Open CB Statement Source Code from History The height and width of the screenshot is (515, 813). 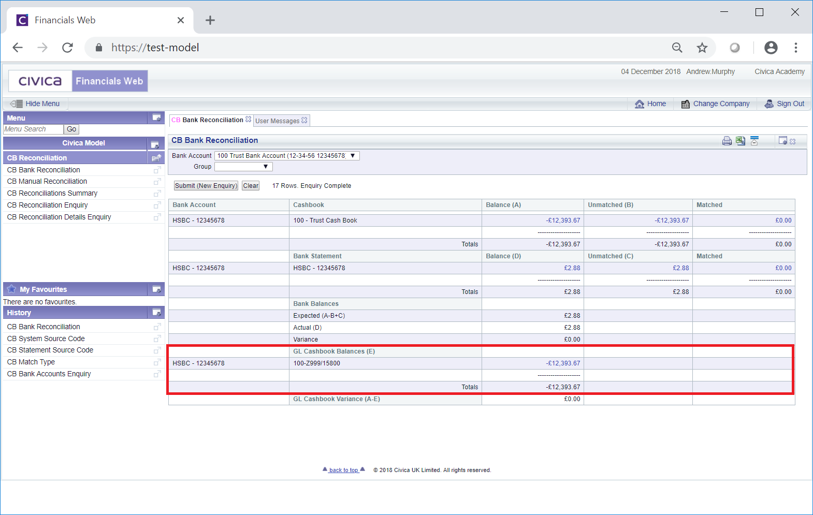click(x=50, y=350)
